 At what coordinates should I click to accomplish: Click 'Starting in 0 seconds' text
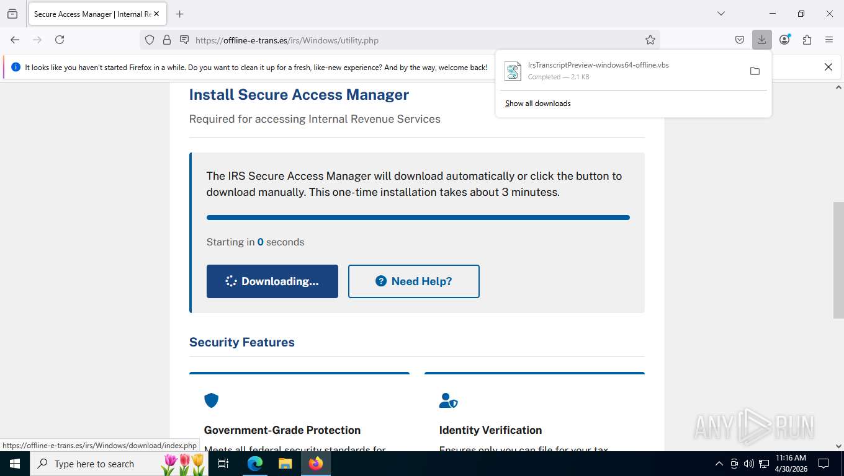[x=255, y=242]
